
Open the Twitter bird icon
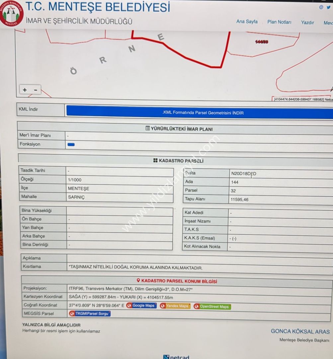[328, 7]
